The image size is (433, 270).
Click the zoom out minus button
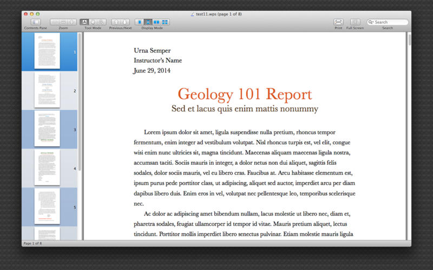[x=55, y=22]
